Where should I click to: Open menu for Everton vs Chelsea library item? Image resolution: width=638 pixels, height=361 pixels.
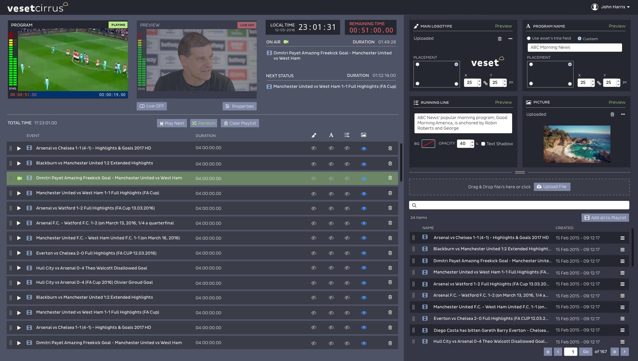tap(622, 319)
